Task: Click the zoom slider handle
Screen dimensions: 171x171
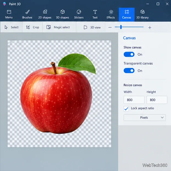Action: coord(121,27)
